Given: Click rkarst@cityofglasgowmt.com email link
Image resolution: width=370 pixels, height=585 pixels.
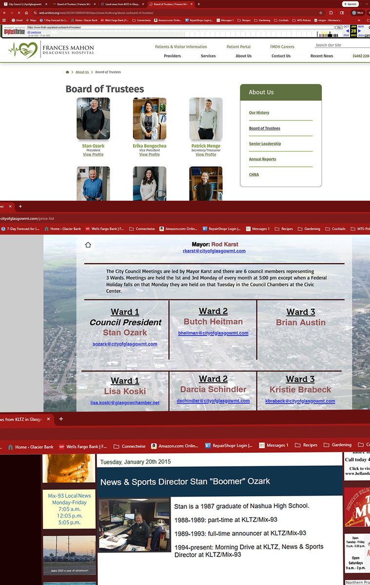Looking at the screenshot, I should 214,251.
